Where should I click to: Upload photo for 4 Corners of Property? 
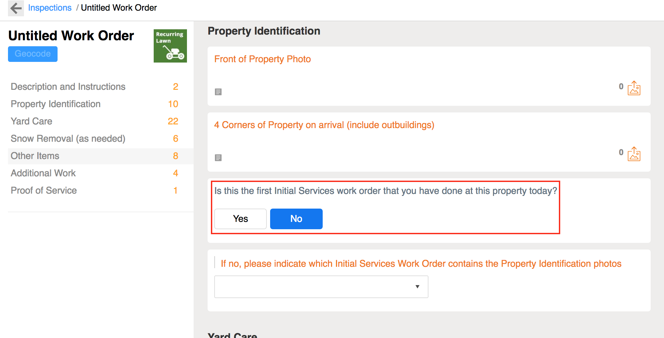point(634,154)
